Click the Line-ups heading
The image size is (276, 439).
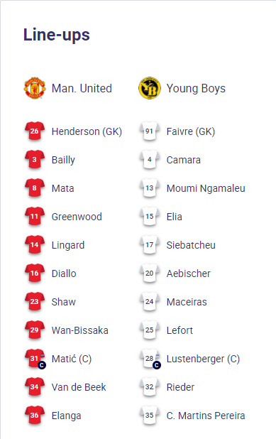[x=57, y=36]
